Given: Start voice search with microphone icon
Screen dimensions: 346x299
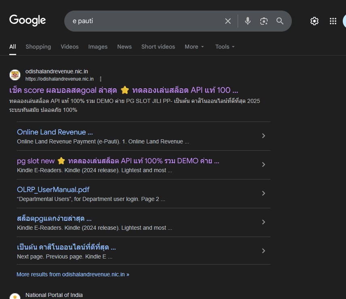Looking at the screenshot, I should pos(248,21).
